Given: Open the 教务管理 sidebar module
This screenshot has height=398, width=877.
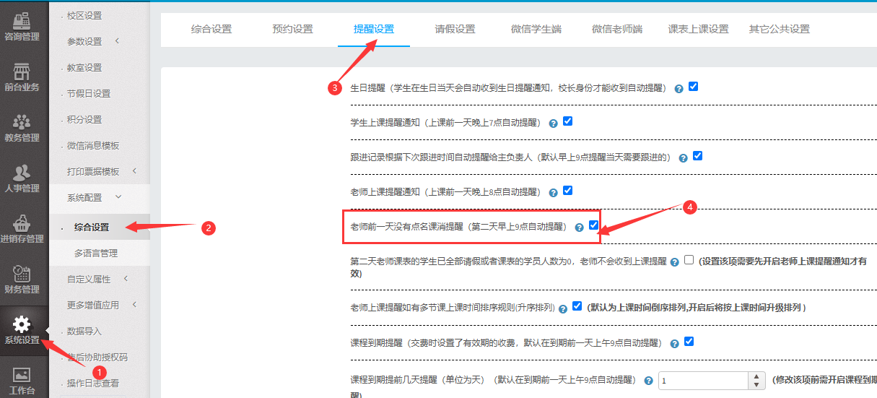Looking at the screenshot, I should pyautogui.click(x=22, y=128).
